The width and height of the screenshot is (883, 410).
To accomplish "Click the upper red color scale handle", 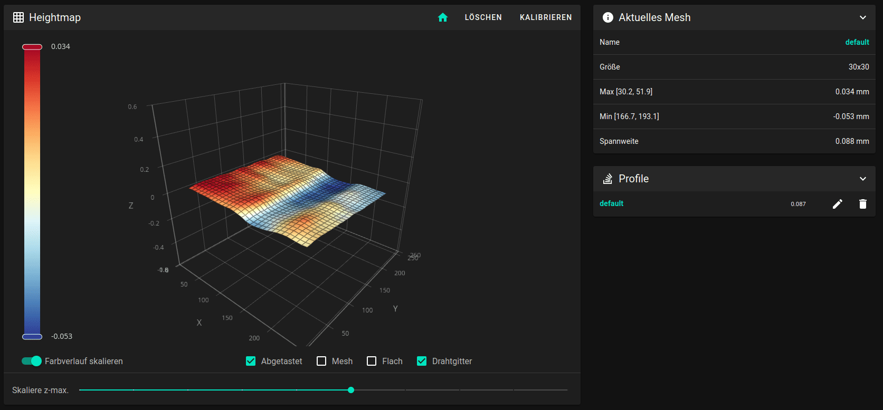I will point(32,47).
